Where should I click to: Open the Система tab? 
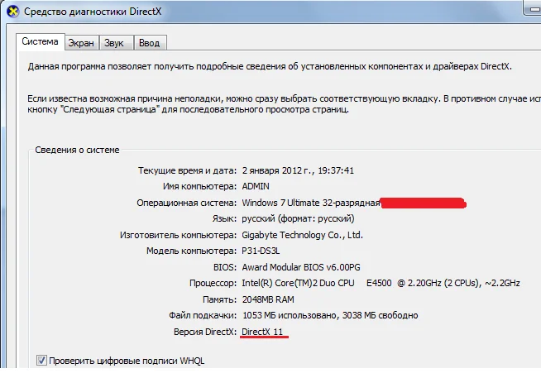pos(40,41)
